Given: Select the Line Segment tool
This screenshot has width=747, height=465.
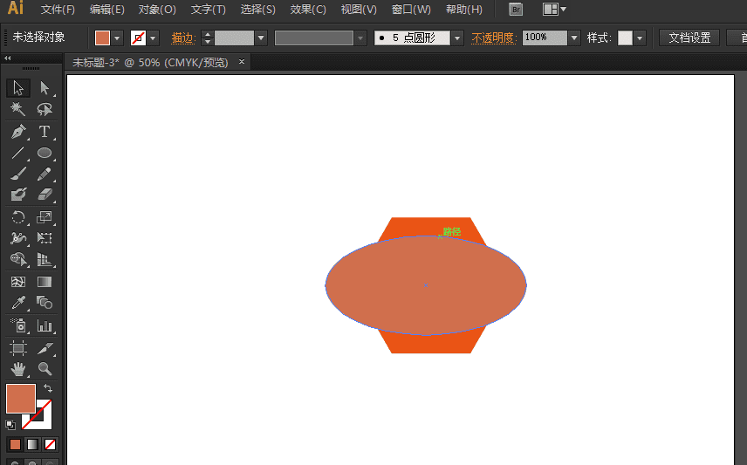Looking at the screenshot, I should point(18,153).
